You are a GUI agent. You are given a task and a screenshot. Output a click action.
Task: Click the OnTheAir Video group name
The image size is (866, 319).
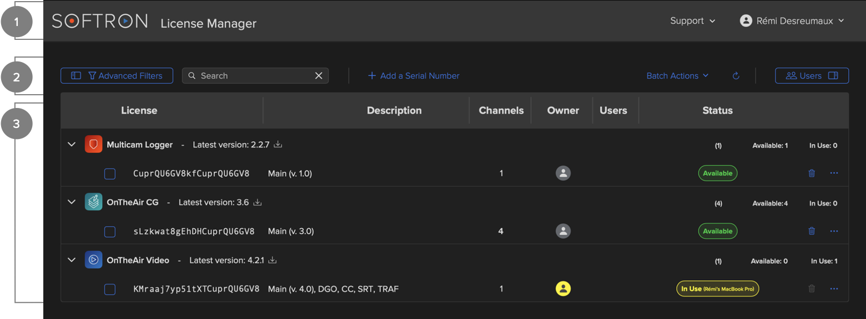[138, 260]
